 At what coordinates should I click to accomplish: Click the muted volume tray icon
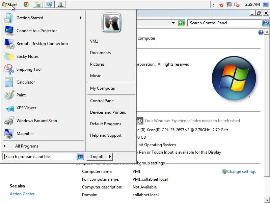click(x=237, y=4)
